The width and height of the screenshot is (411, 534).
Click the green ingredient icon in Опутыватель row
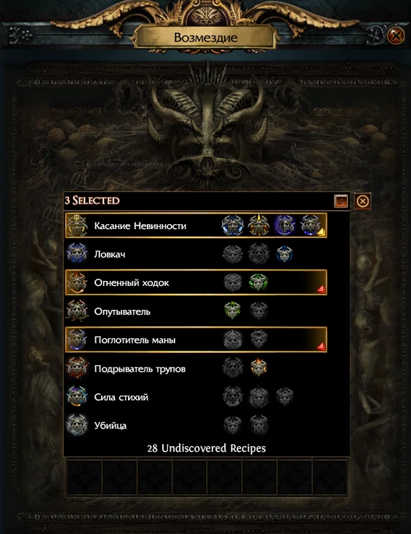(233, 310)
